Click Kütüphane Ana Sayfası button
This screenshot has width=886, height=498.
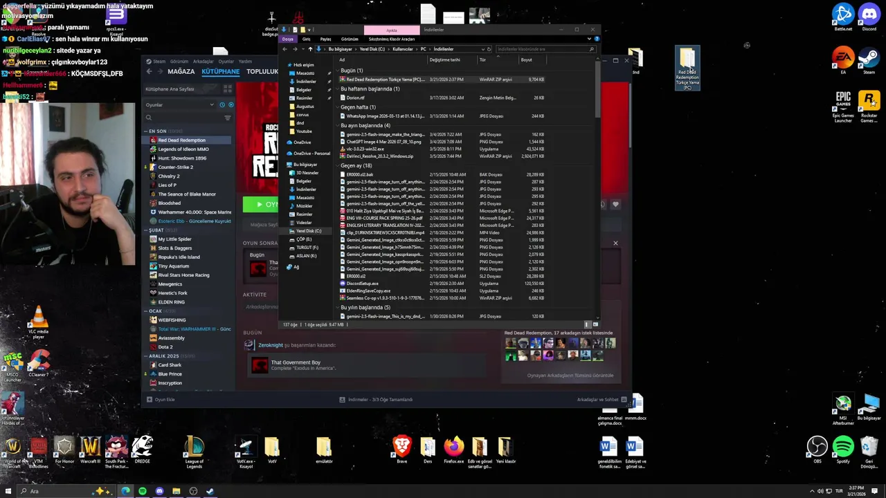coord(181,89)
